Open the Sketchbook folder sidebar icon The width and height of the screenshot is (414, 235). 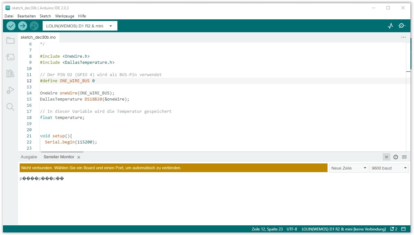tap(10, 40)
